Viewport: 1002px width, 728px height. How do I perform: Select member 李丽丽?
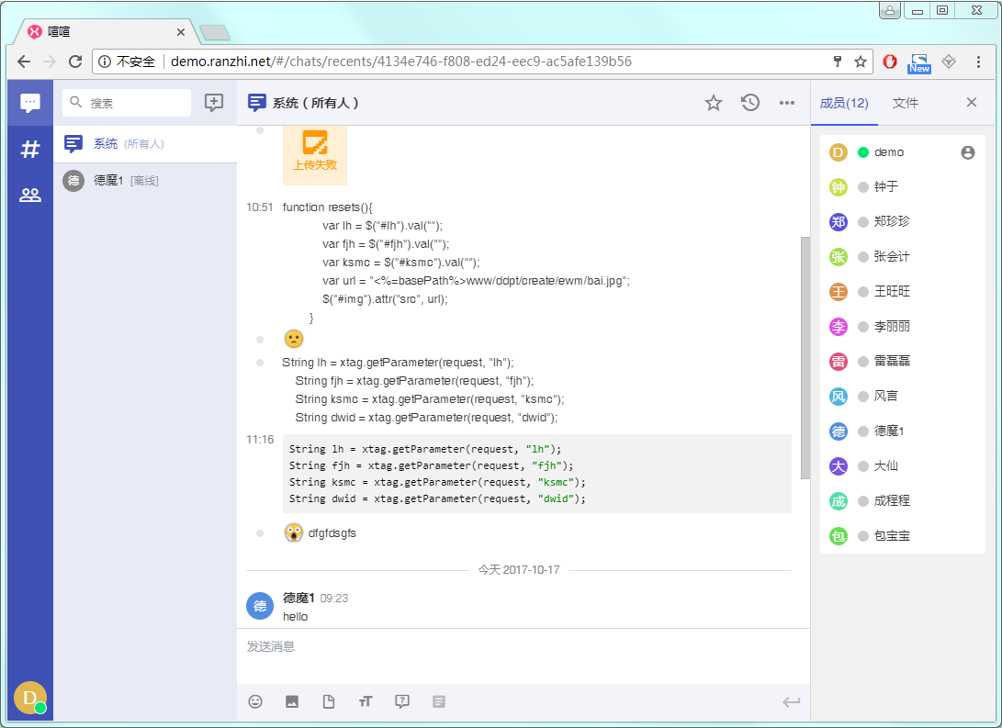coord(902,326)
